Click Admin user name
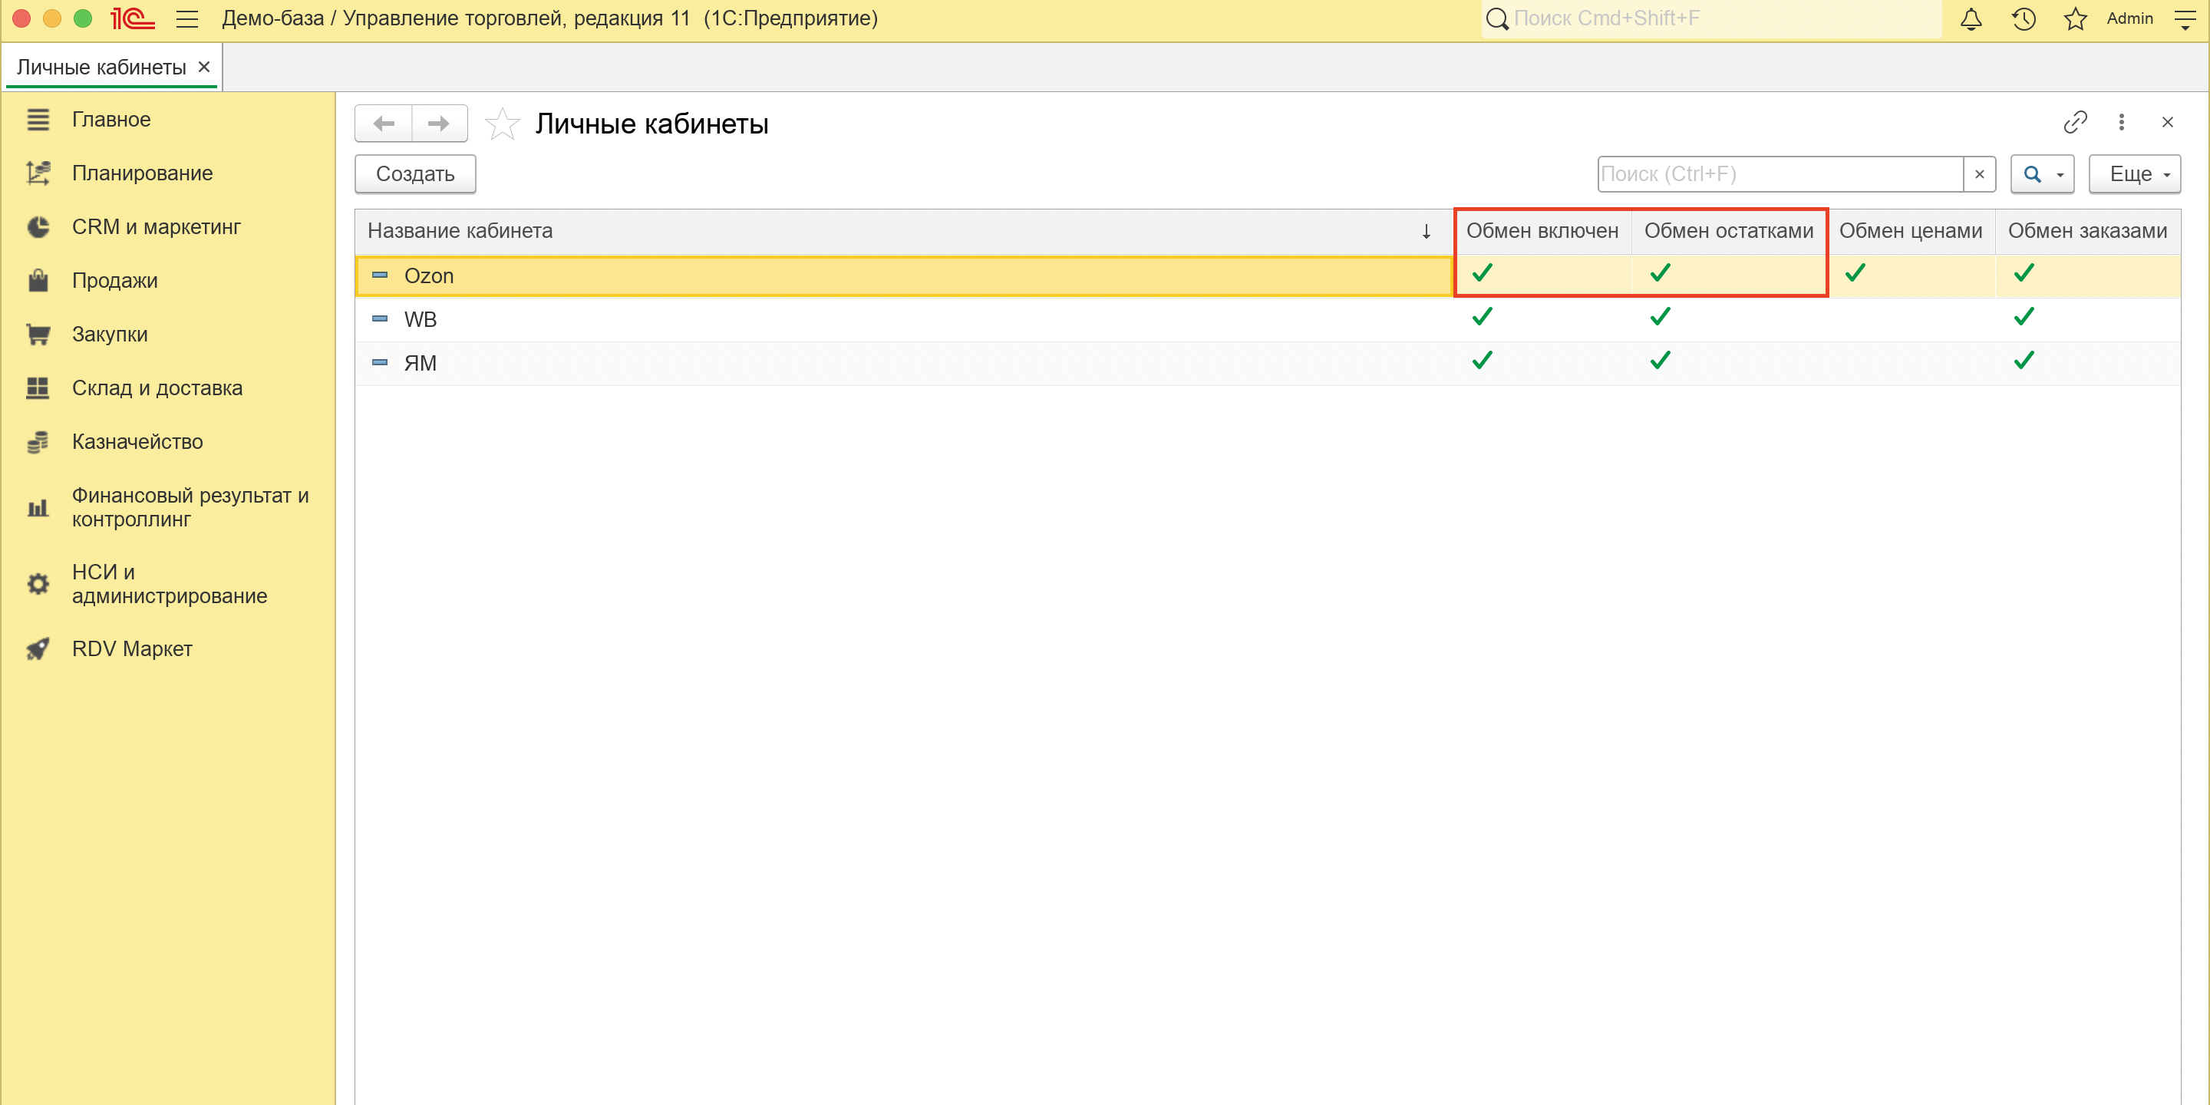 coord(2129,19)
